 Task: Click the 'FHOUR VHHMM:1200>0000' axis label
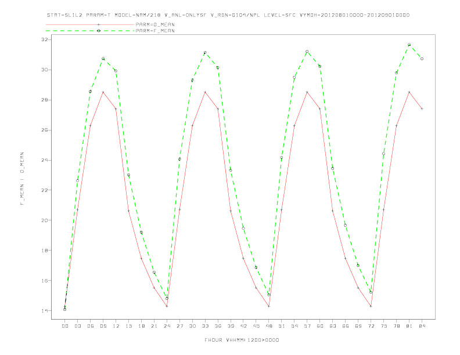coord(242,340)
